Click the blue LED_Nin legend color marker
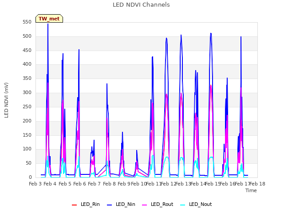The height and width of the screenshot is (213, 284). tap(110, 205)
